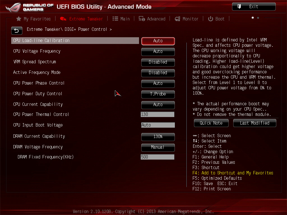Image resolution: width=287 pixels, height=215 pixels.
Task: Click the My Favorites star icon
Action: (19, 19)
